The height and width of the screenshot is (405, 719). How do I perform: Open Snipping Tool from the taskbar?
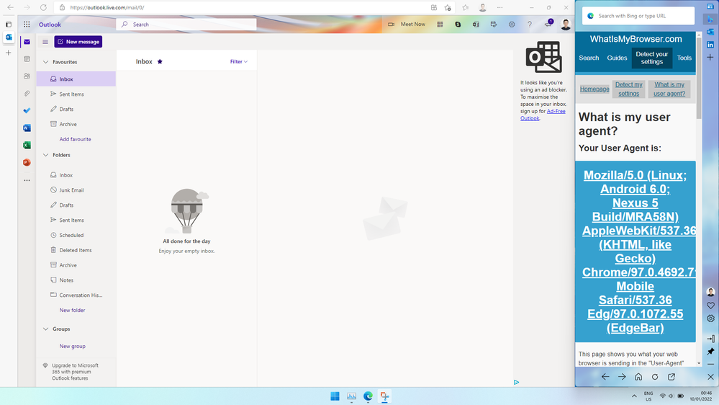tap(384, 396)
